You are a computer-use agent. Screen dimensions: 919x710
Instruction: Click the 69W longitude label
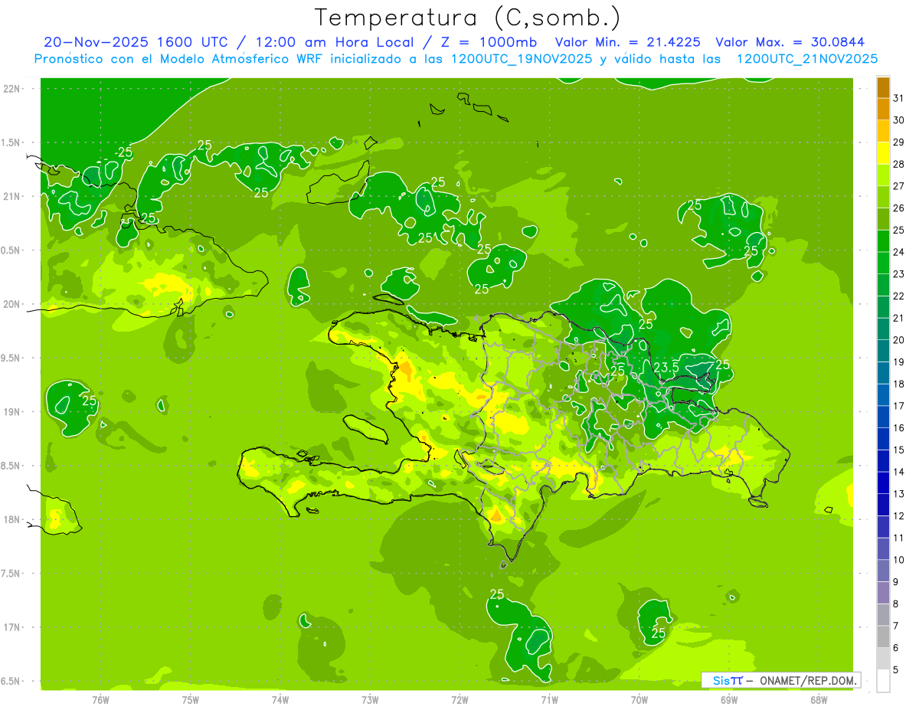(x=728, y=699)
